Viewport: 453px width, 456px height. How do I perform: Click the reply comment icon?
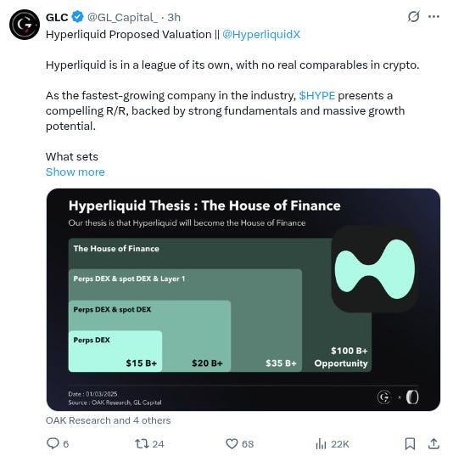[53, 443]
